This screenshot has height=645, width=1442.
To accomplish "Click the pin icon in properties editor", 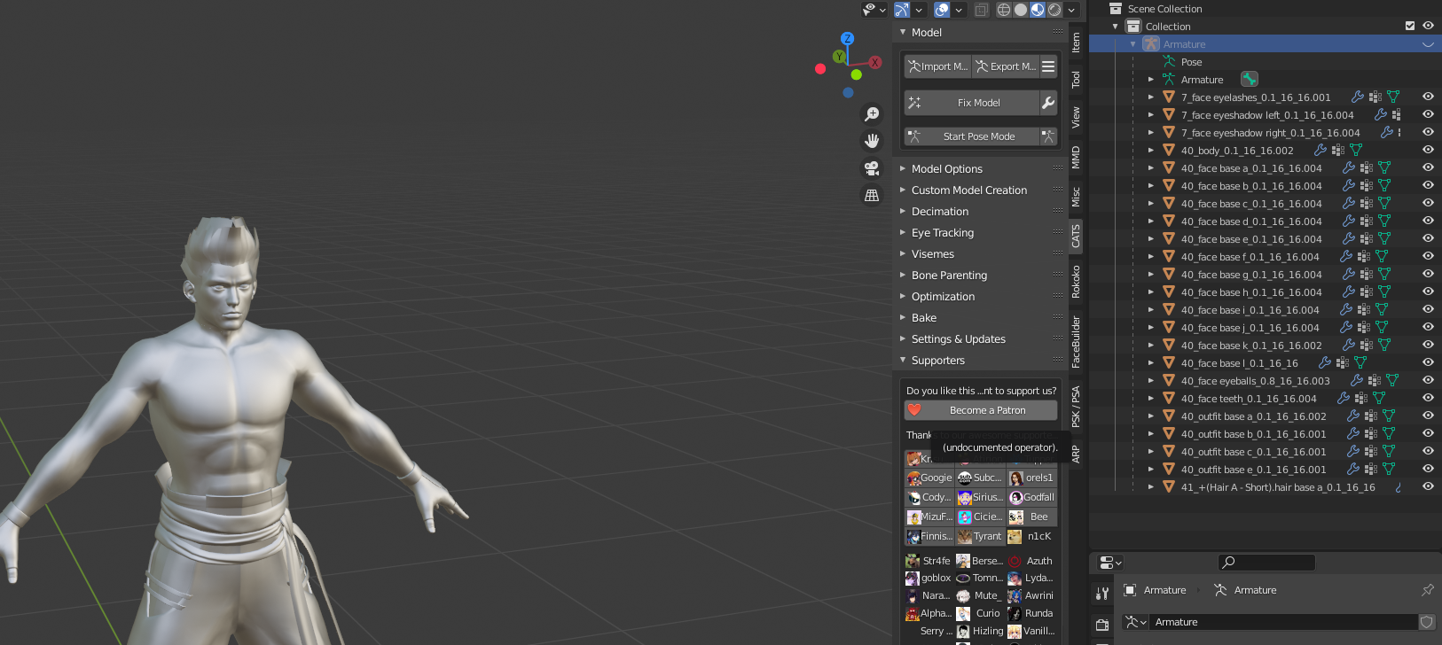I will [x=1427, y=590].
